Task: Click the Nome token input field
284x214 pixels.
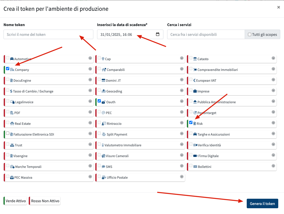Action: click(48, 34)
